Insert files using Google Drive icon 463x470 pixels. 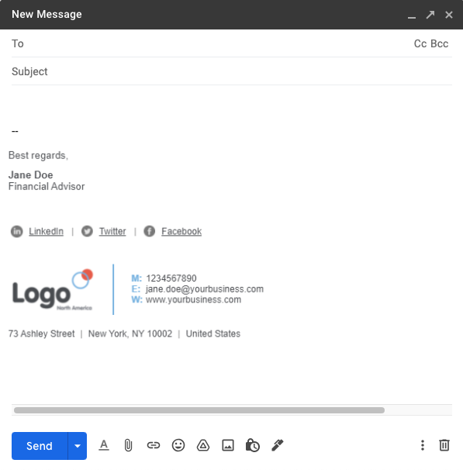(203, 445)
